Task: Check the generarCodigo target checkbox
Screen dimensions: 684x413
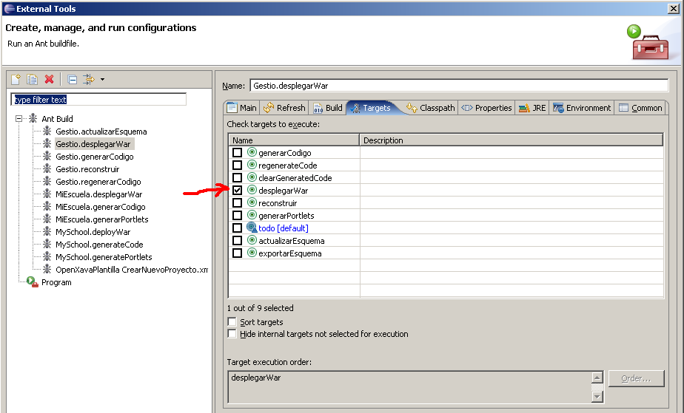Action: click(x=238, y=153)
